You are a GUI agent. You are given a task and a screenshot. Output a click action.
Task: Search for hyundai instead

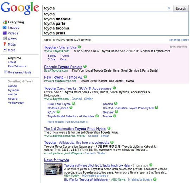(x=13, y=90)
